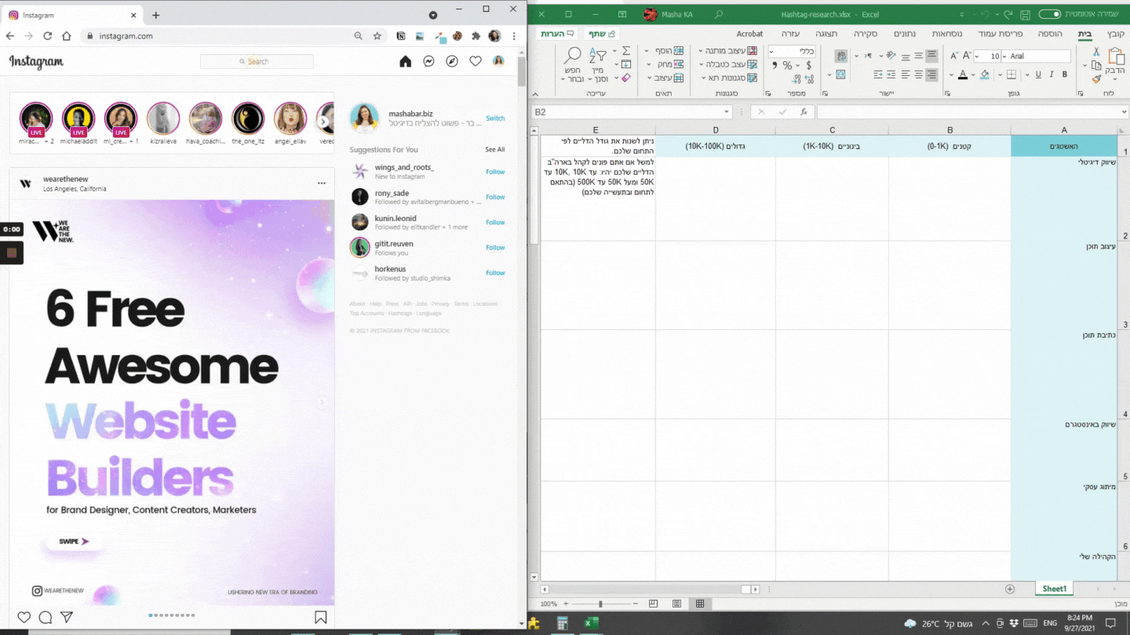Click the Instagram search field
Image resolution: width=1130 pixels, height=635 pixels.
[257, 61]
